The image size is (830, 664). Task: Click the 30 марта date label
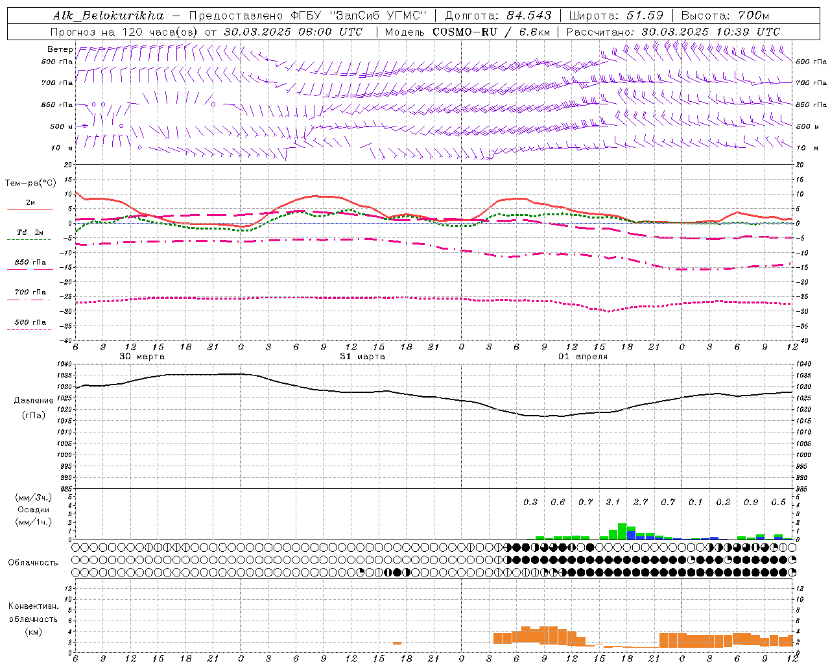click(x=142, y=357)
